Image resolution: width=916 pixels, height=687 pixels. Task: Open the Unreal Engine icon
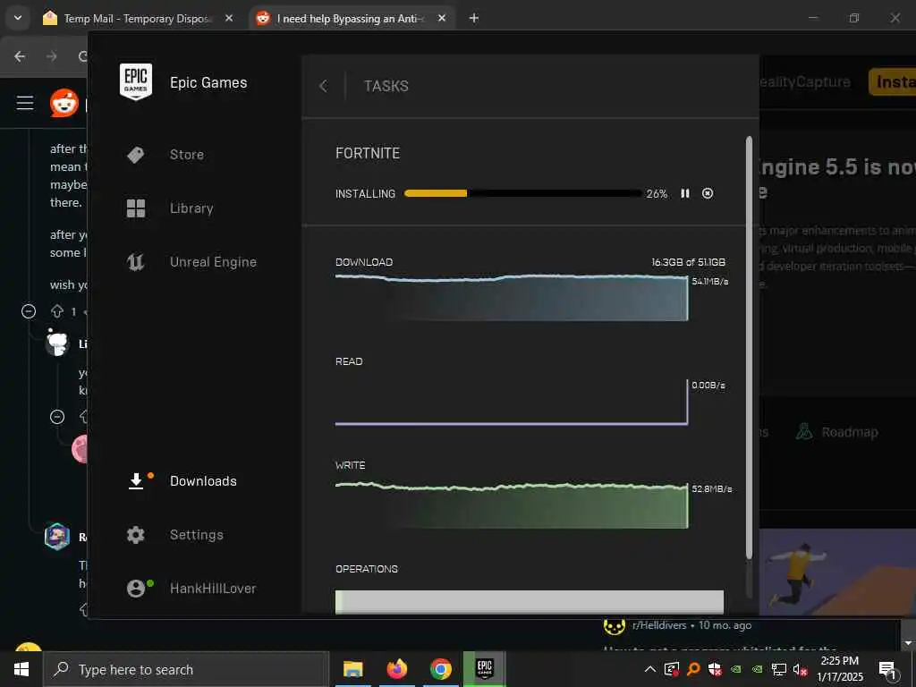(x=136, y=262)
